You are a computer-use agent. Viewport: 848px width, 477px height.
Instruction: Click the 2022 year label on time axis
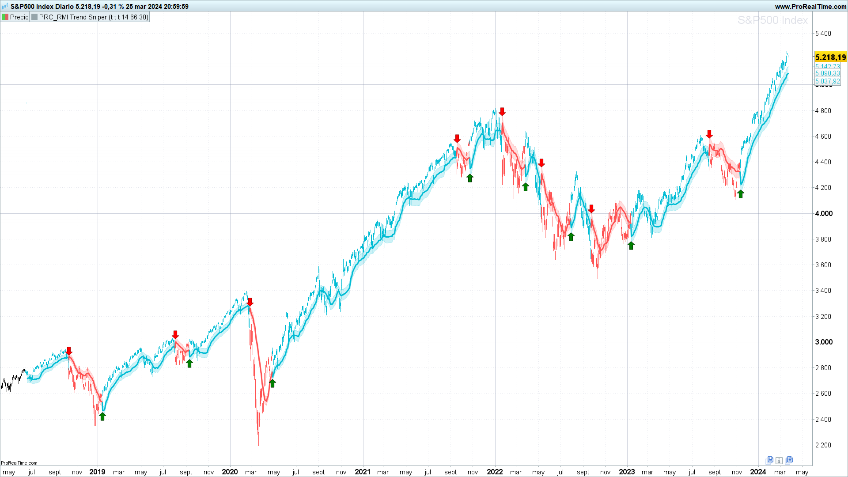pos(495,472)
